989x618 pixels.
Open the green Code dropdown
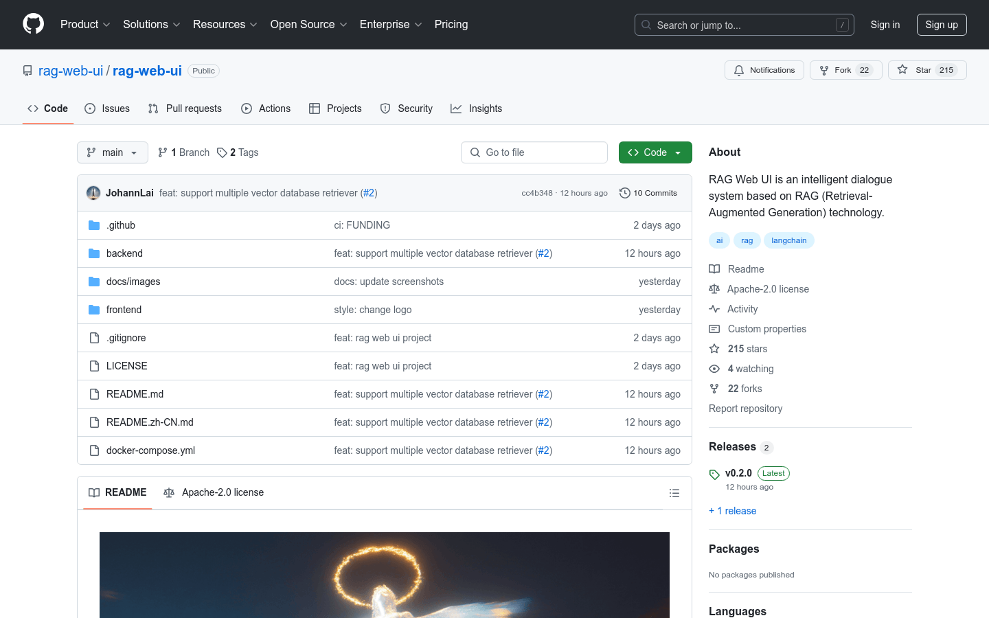pyautogui.click(x=655, y=152)
